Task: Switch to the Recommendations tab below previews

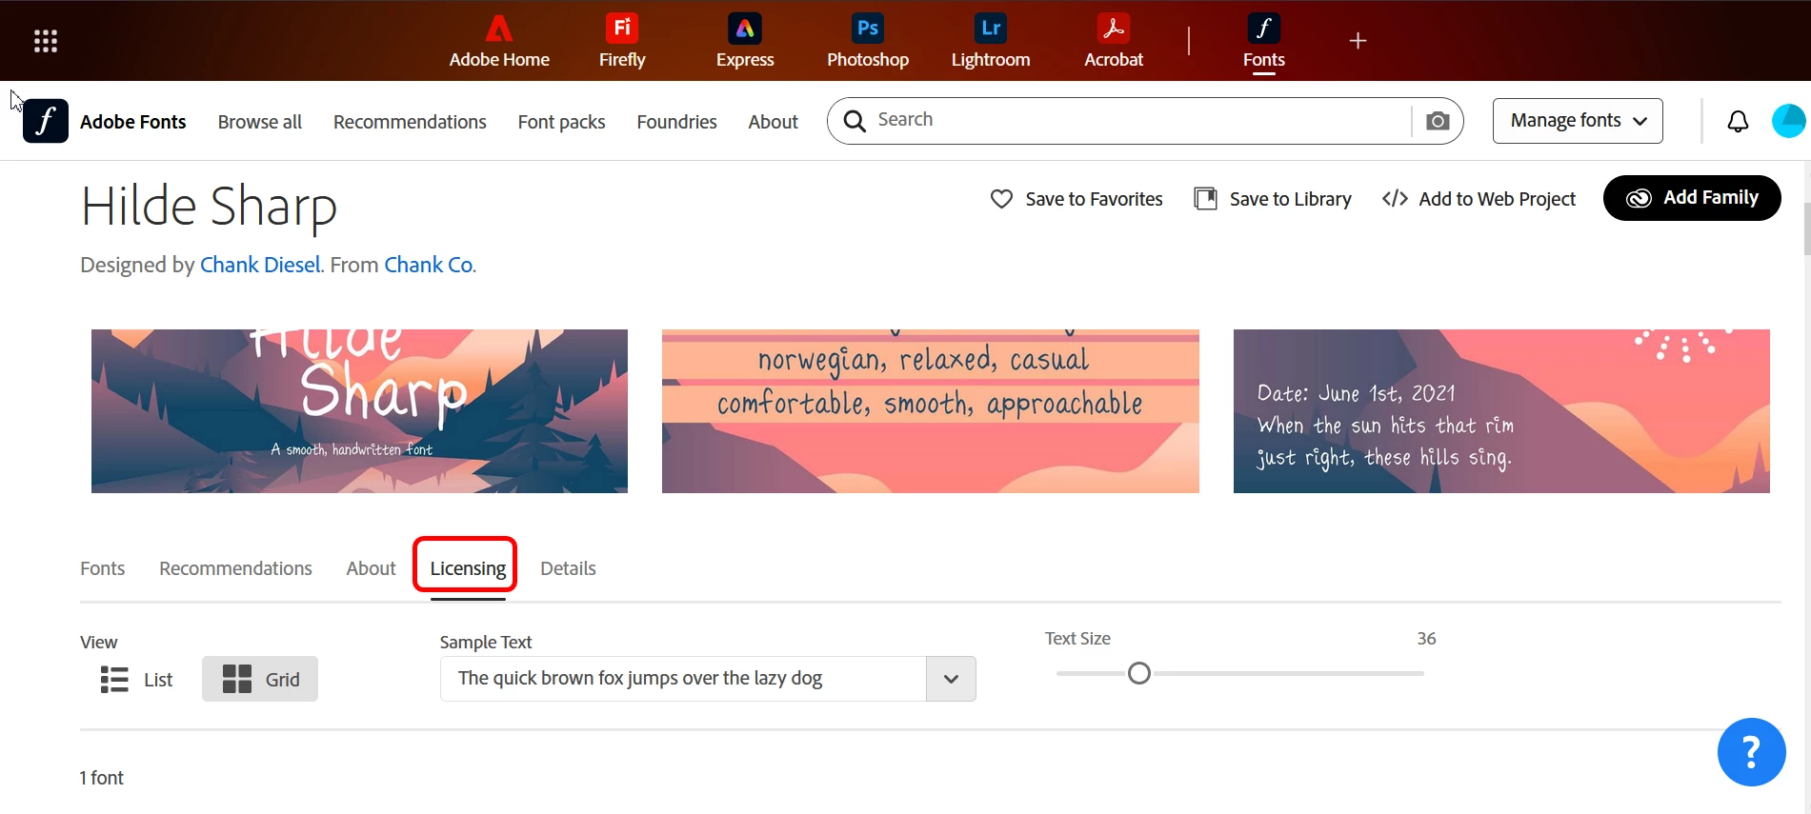Action: tap(235, 568)
